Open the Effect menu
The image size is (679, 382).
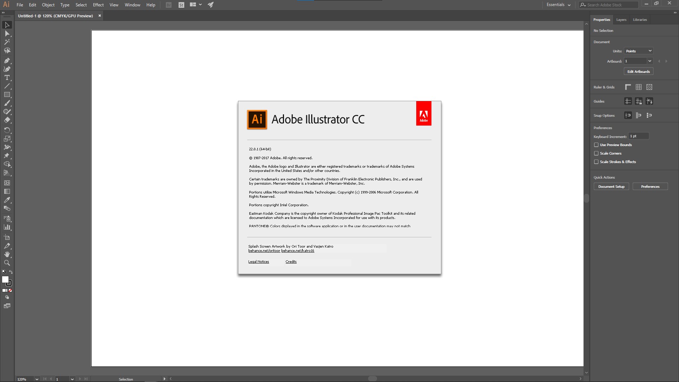(x=98, y=5)
